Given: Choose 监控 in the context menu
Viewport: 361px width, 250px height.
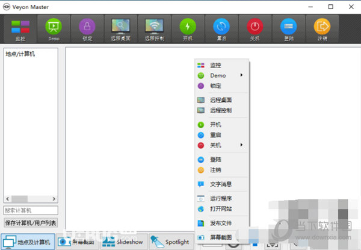Looking at the screenshot, I should 221,65.
